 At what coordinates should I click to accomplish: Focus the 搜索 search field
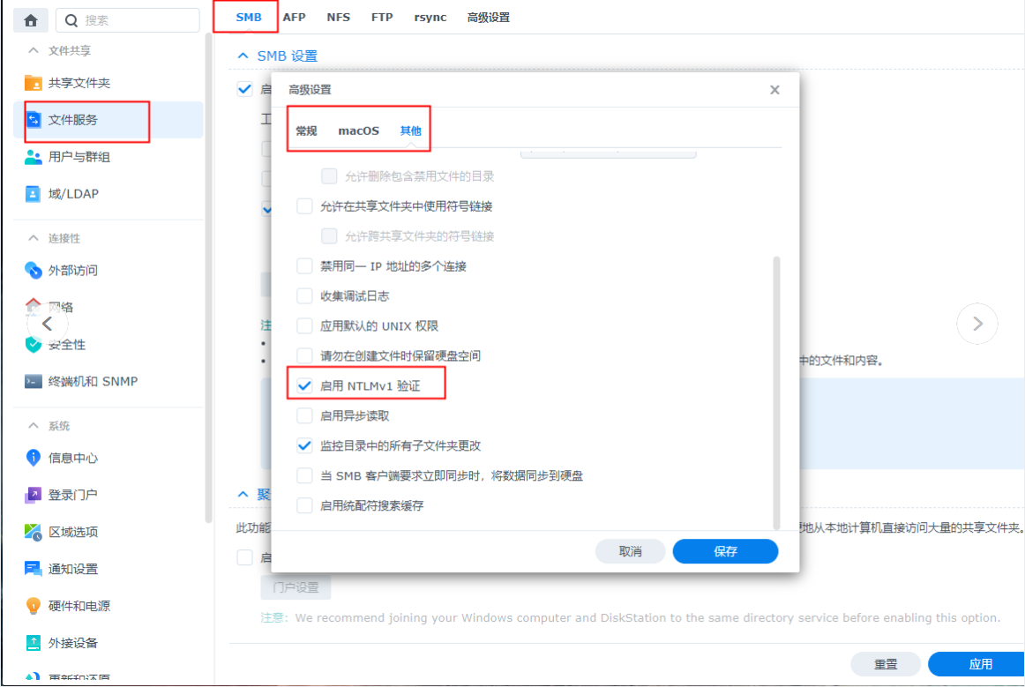point(128,21)
